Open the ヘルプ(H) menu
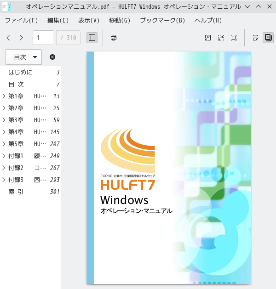Screen dimensions: 276x289 click(x=208, y=20)
